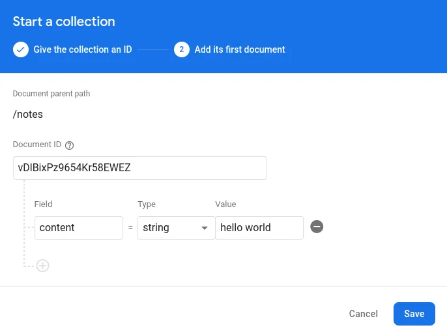This screenshot has width=447, height=334.
Task: Click the Document ID label
Action: click(x=37, y=145)
